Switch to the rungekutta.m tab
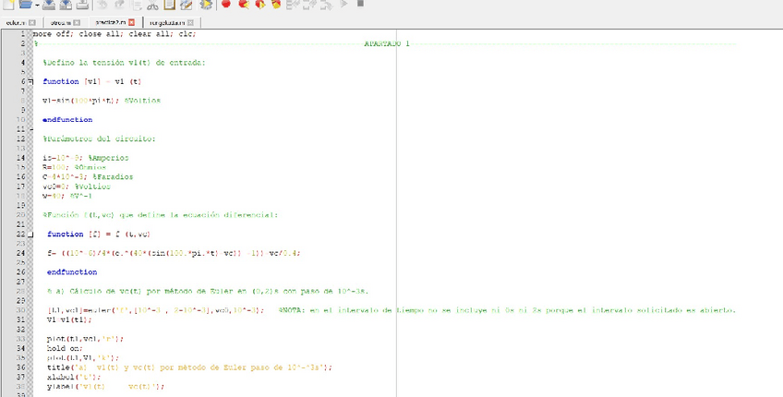 (166, 20)
